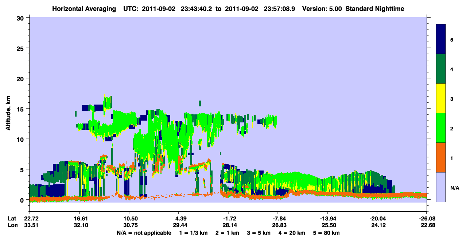Click longitude value 22.68
The height and width of the screenshot is (243, 474).
[x=427, y=225]
